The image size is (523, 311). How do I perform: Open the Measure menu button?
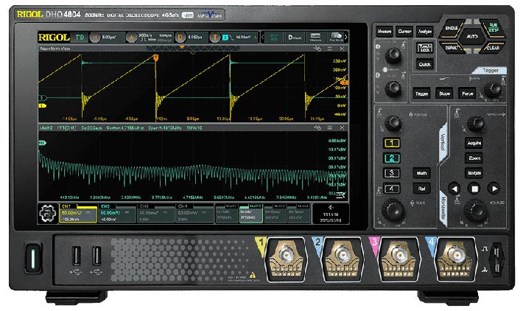pyautogui.click(x=384, y=32)
